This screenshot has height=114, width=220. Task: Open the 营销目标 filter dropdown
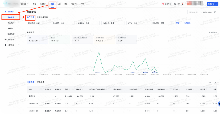coord(35,23)
